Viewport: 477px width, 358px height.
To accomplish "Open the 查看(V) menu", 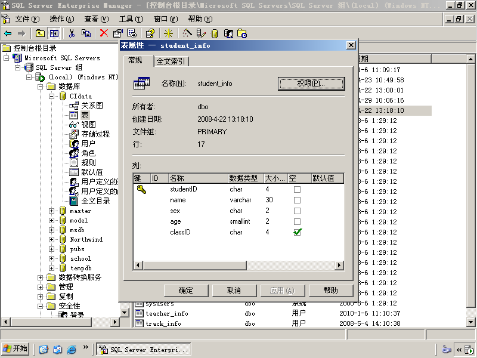I will 97,19.
